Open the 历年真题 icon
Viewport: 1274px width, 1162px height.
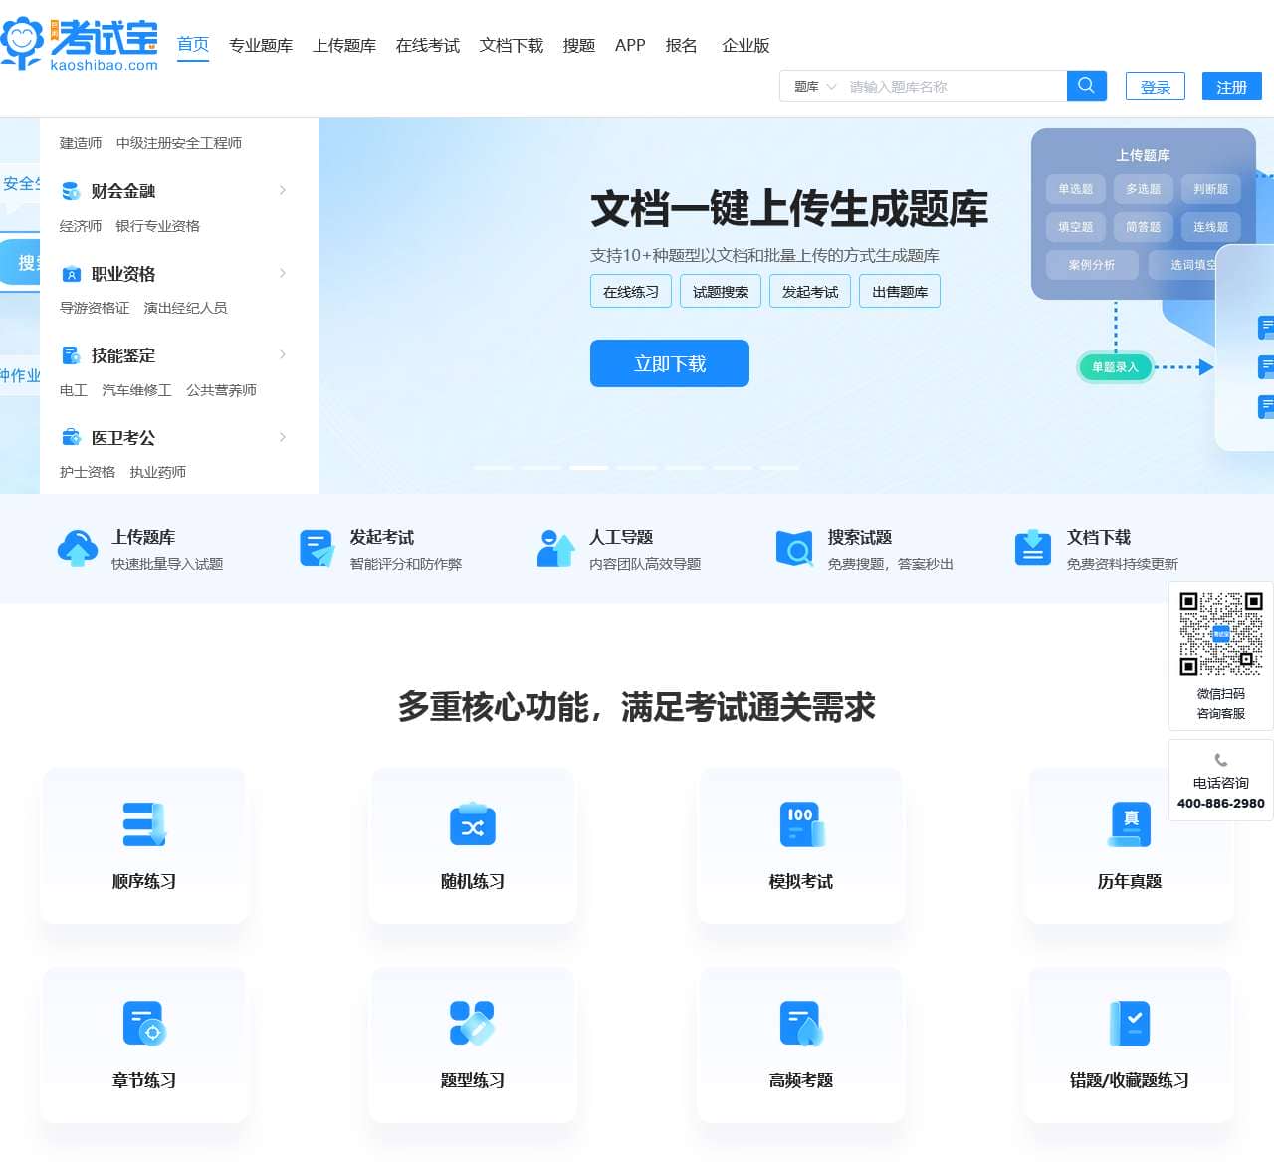[1130, 824]
